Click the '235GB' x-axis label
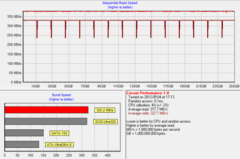 218,86
